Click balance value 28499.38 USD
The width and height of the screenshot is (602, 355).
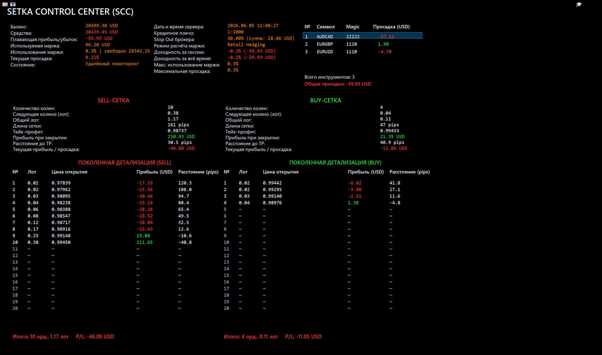point(102,26)
